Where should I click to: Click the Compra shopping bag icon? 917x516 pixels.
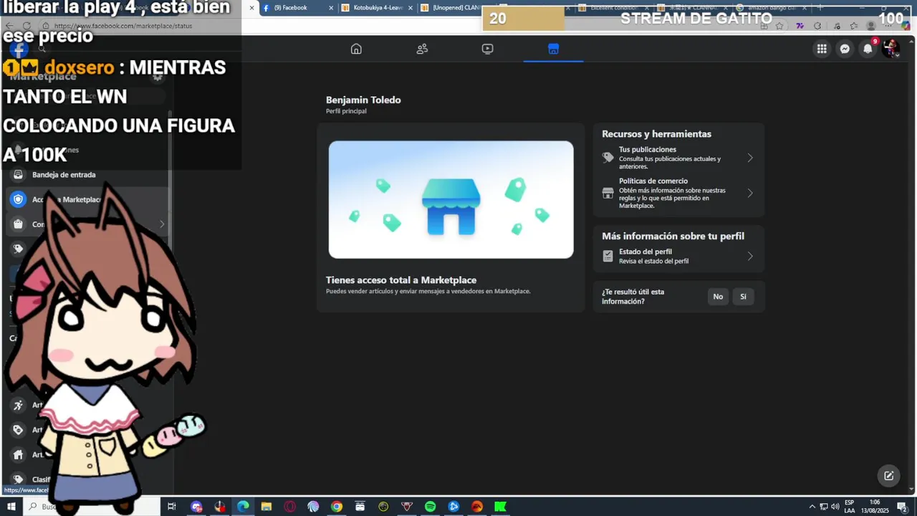[x=18, y=224]
